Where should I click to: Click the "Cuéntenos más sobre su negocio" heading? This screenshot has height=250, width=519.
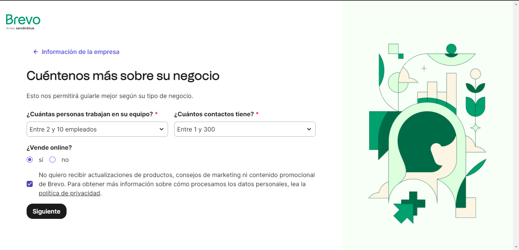[x=123, y=76]
